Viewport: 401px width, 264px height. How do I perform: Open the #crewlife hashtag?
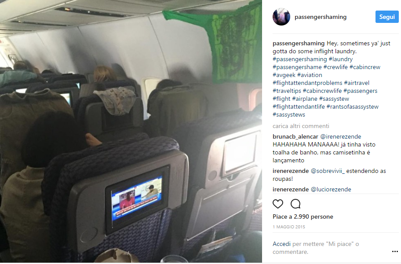(x=335, y=67)
